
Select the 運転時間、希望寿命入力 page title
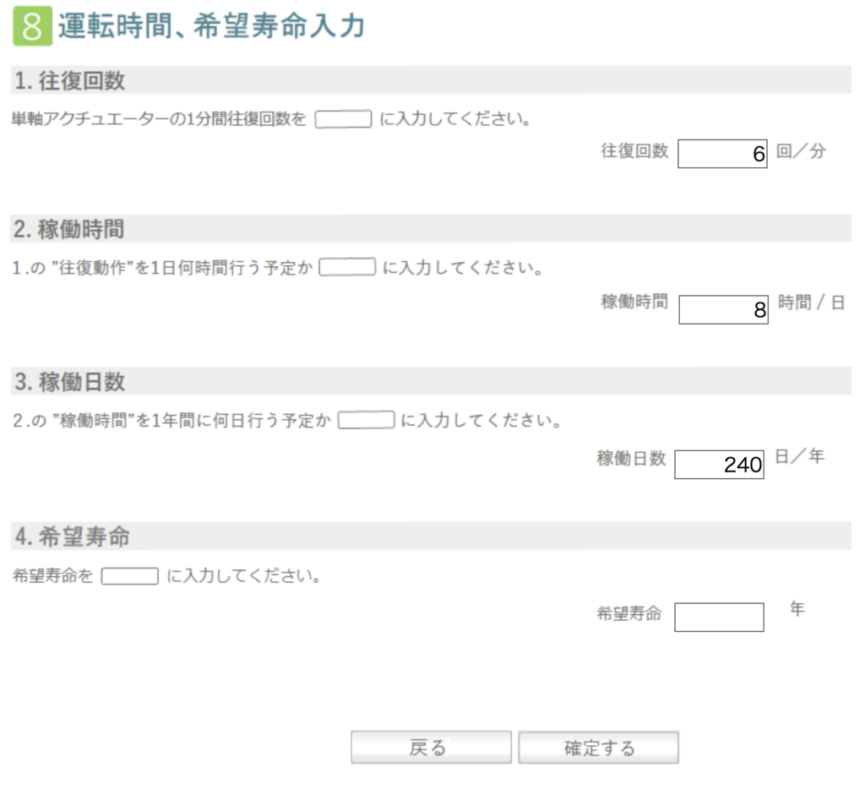coord(211,26)
